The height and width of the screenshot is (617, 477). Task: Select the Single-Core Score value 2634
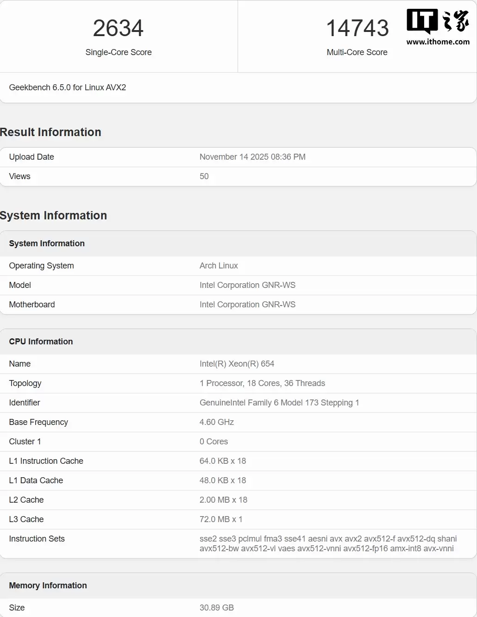(x=118, y=29)
